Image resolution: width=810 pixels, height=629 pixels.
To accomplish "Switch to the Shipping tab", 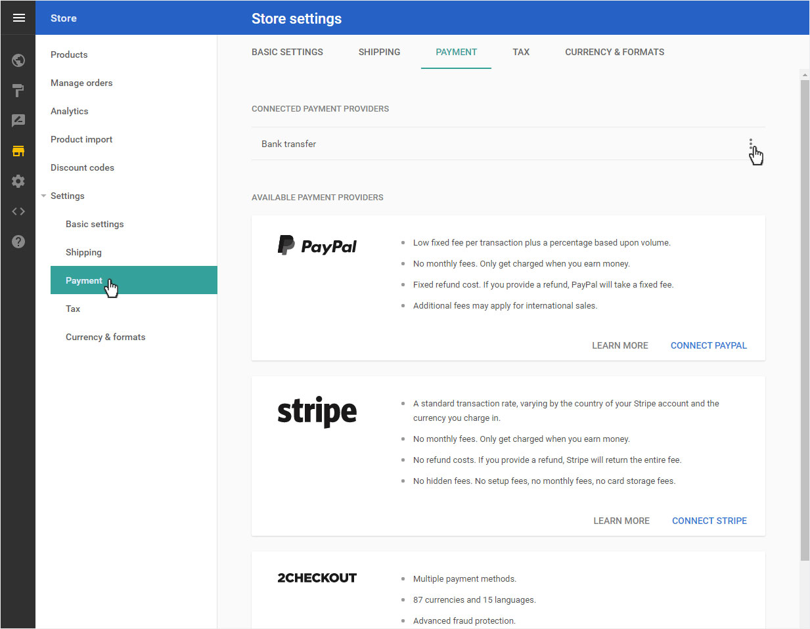I will coord(379,52).
